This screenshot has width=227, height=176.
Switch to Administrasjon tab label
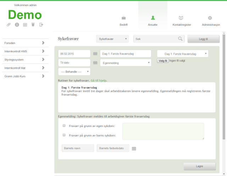[211, 25]
